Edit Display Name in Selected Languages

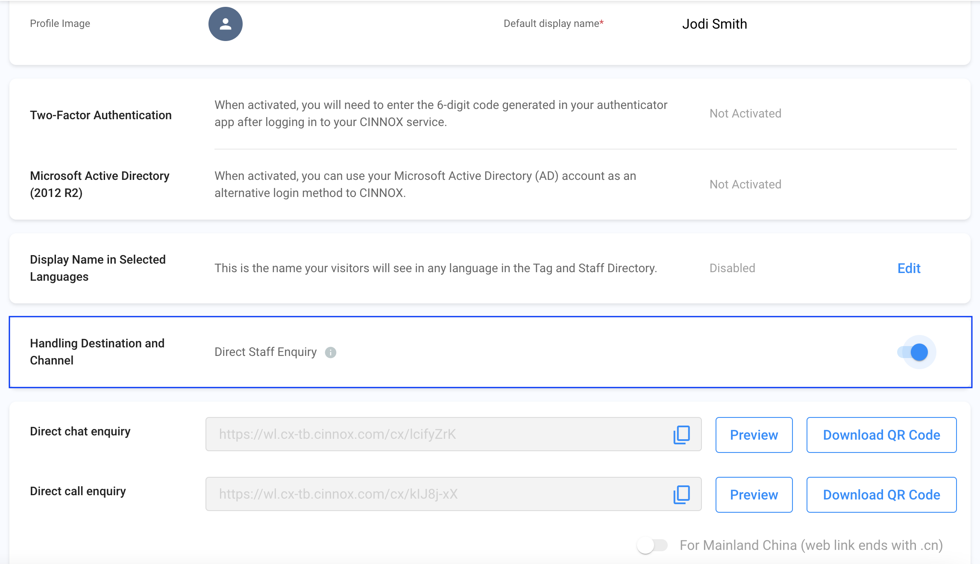pyautogui.click(x=909, y=268)
